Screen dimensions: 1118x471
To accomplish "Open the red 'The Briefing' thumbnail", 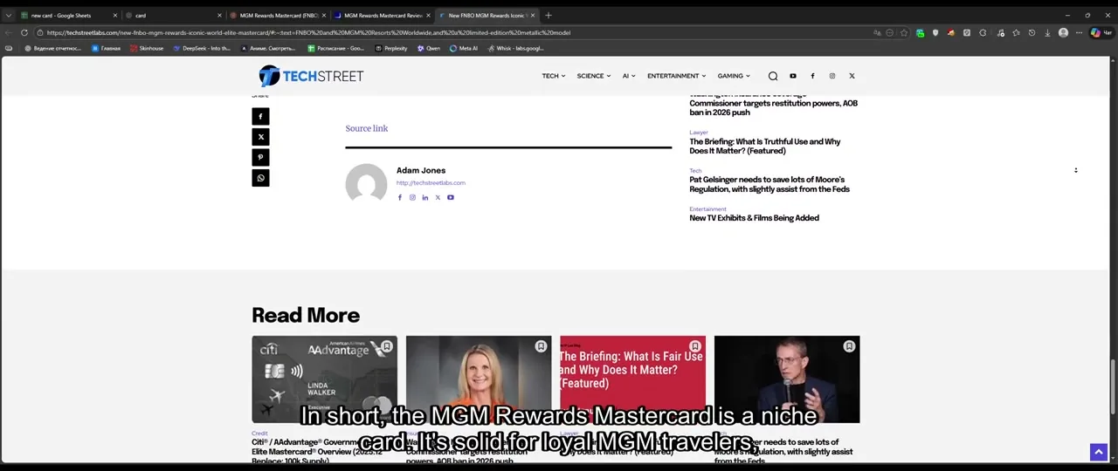I will 632,379.
